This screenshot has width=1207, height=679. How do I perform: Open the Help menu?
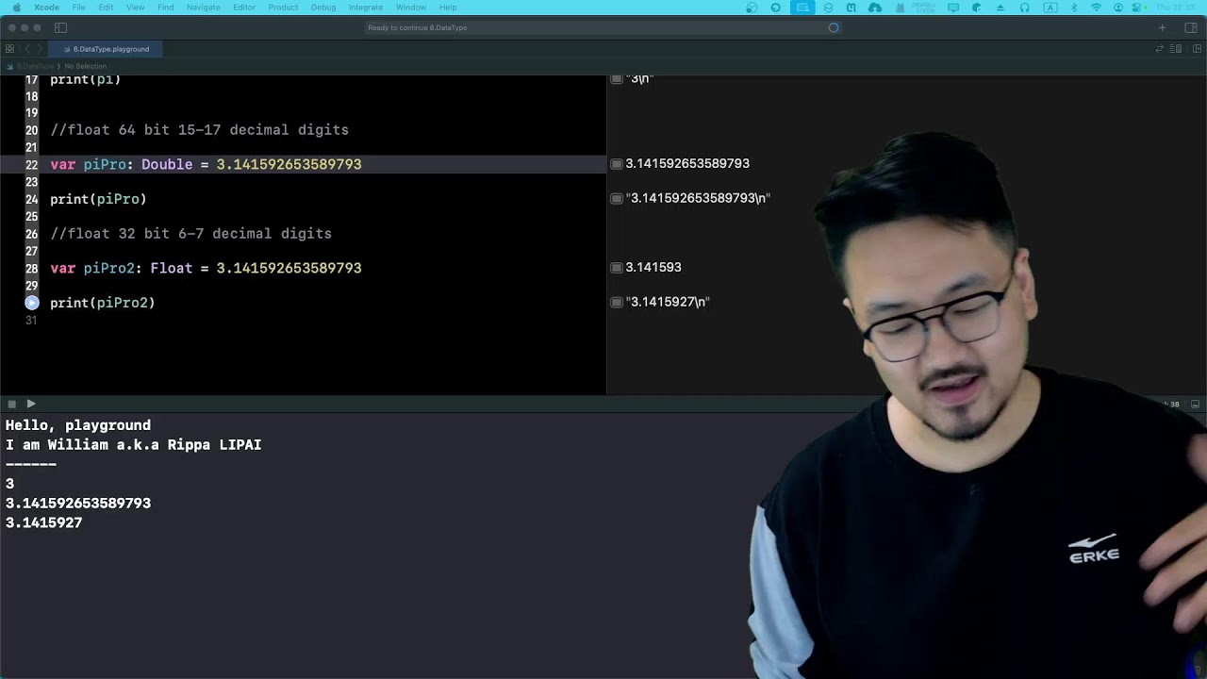pos(448,8)
